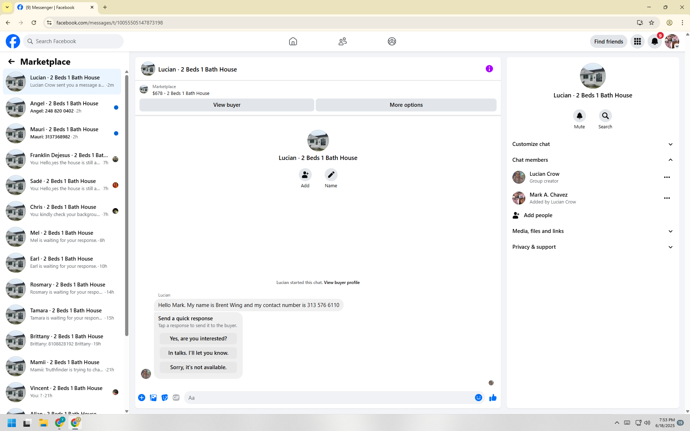Focus the Search Facebook field
The width and height of the screenshot is (690, 431).
(73, 41)
